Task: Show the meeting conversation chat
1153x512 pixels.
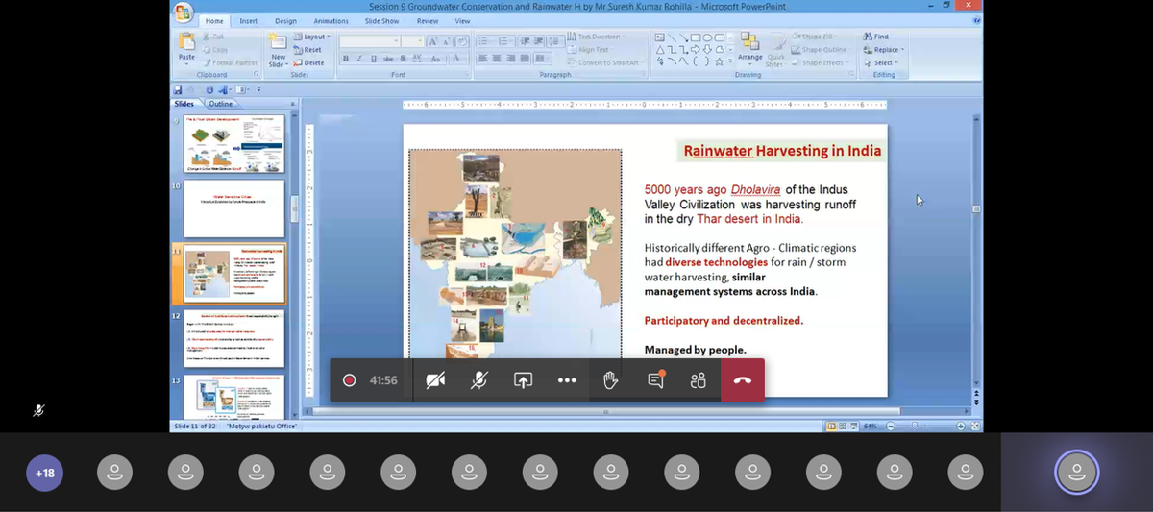Action: click(655, 380)
